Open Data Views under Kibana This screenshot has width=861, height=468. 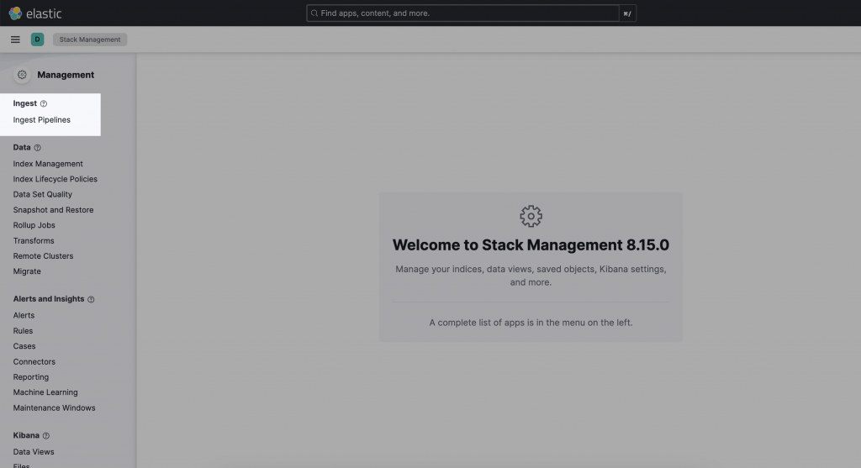point(34,451)
